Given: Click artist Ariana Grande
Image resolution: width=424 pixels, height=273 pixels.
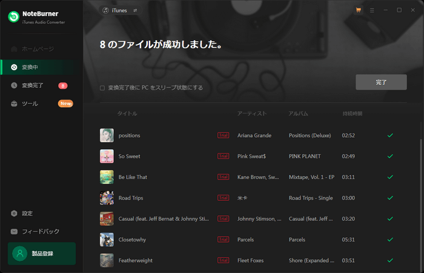Looking at the screenshot, I should click(x=254, y=135).
